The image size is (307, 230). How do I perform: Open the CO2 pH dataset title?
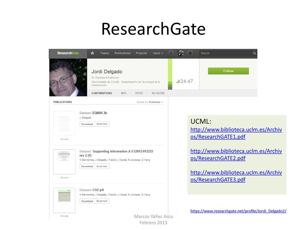click(98, 190)
